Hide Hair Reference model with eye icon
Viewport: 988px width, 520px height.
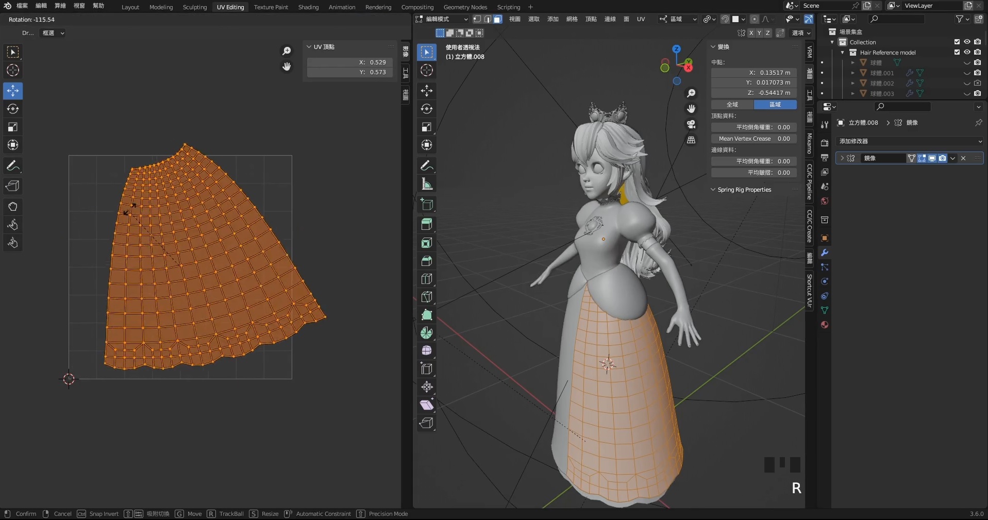point(967,52)
